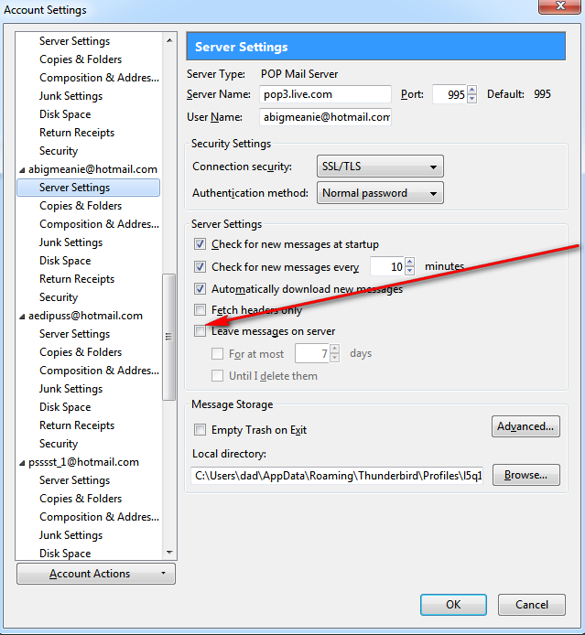Toggle Check for new messages every checkbox
The image size is (585, 635).
point(200,267)
